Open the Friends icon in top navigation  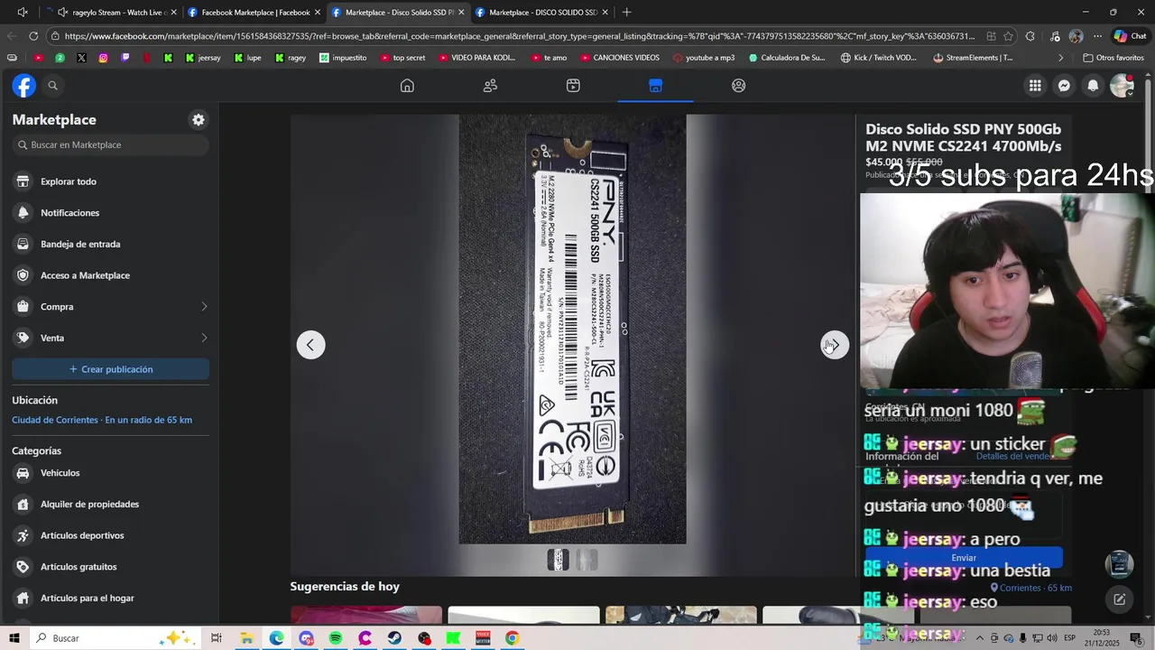click(490, 86)
